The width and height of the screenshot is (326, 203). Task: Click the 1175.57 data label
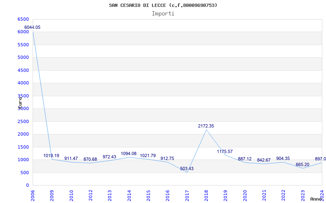pos(225,151)
